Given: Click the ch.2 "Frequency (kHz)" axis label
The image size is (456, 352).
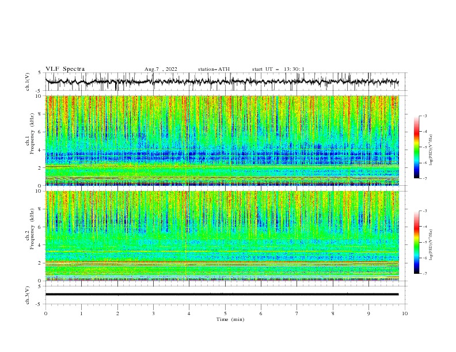Looking at the screenshot, I should coord(32,228).
